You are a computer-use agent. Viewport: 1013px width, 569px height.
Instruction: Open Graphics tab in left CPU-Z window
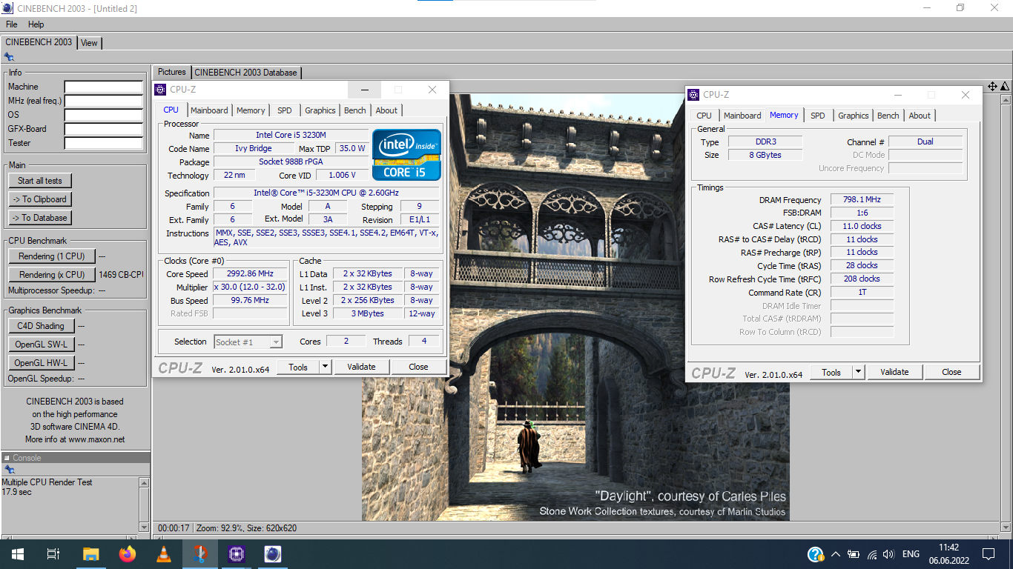click(x=320, y=110)
